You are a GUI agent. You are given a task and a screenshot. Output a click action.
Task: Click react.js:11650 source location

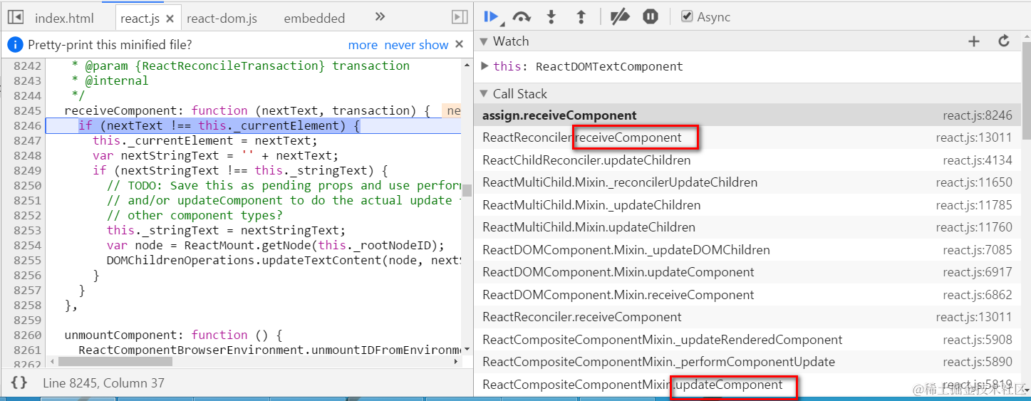pyautogui.click(x=974, y=182)
